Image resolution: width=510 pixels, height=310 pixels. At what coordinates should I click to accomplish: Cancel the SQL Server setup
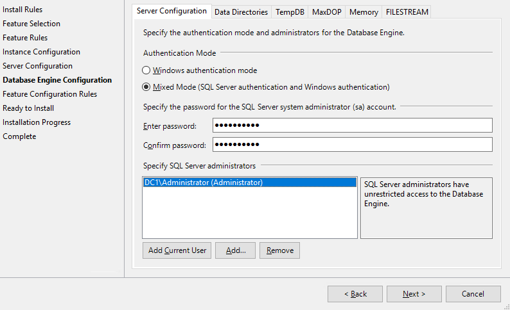(473, 294)
